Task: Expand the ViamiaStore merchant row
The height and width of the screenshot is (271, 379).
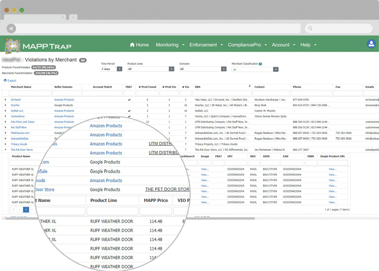Action: click(5, 116)
